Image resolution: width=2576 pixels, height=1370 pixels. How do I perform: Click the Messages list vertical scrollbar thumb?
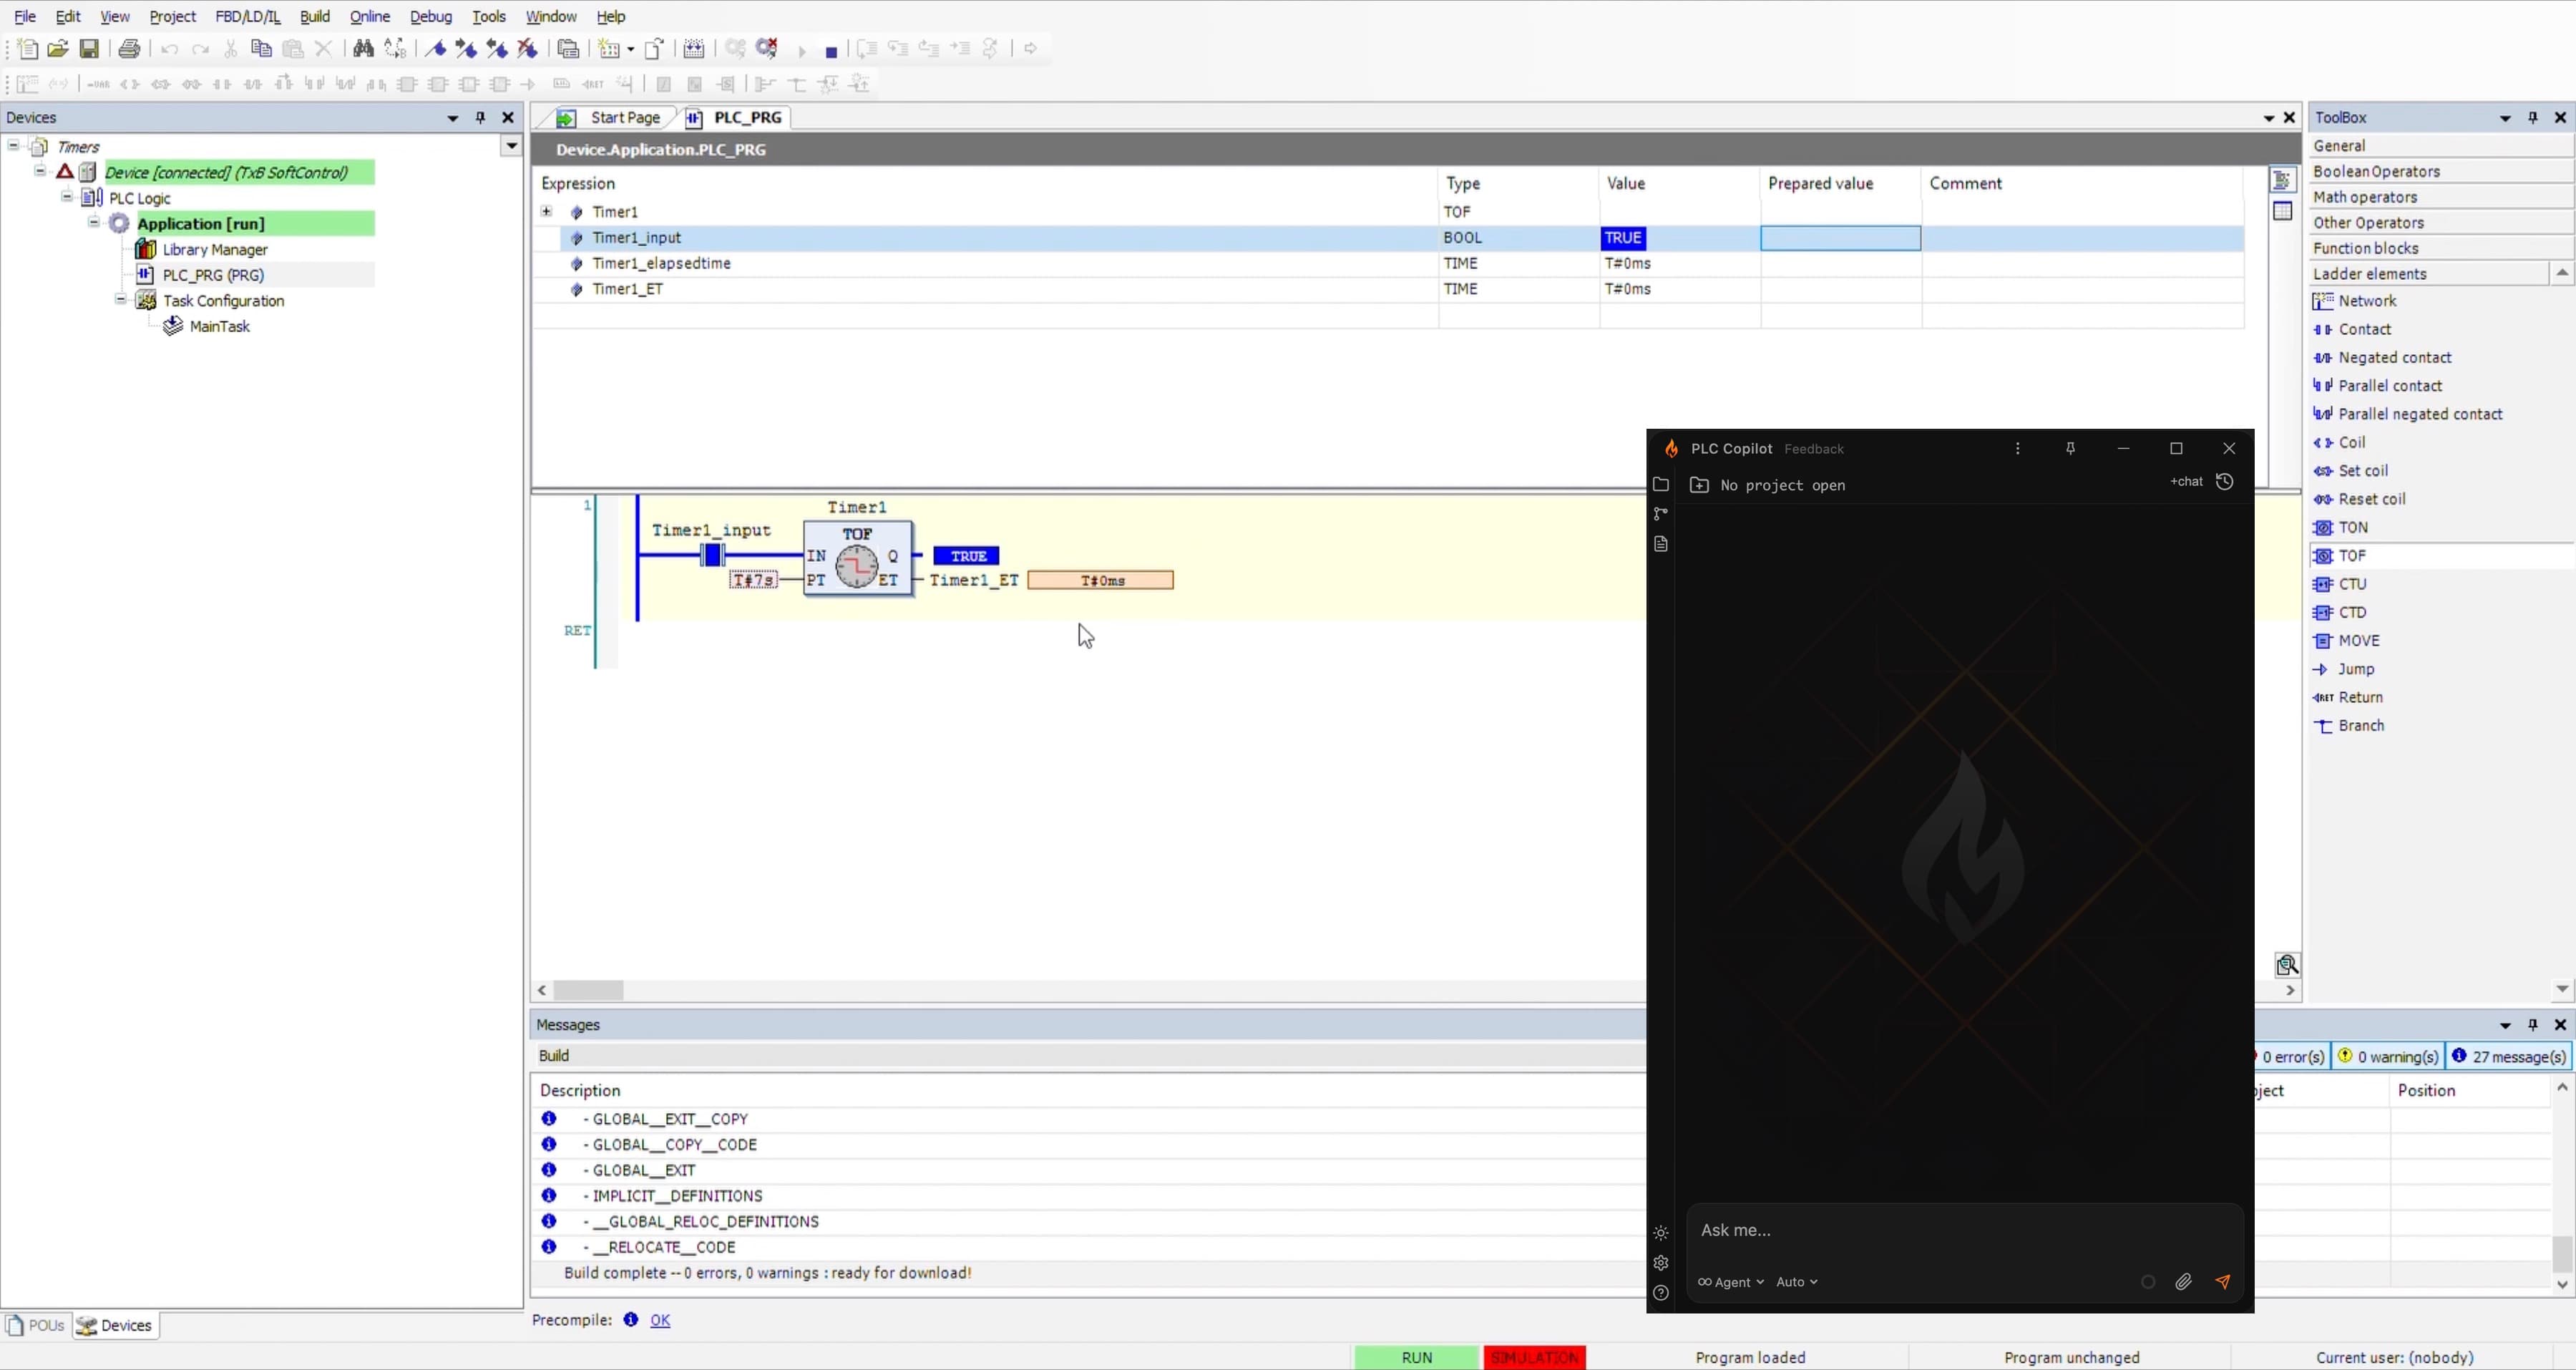pos(2562,1253)
